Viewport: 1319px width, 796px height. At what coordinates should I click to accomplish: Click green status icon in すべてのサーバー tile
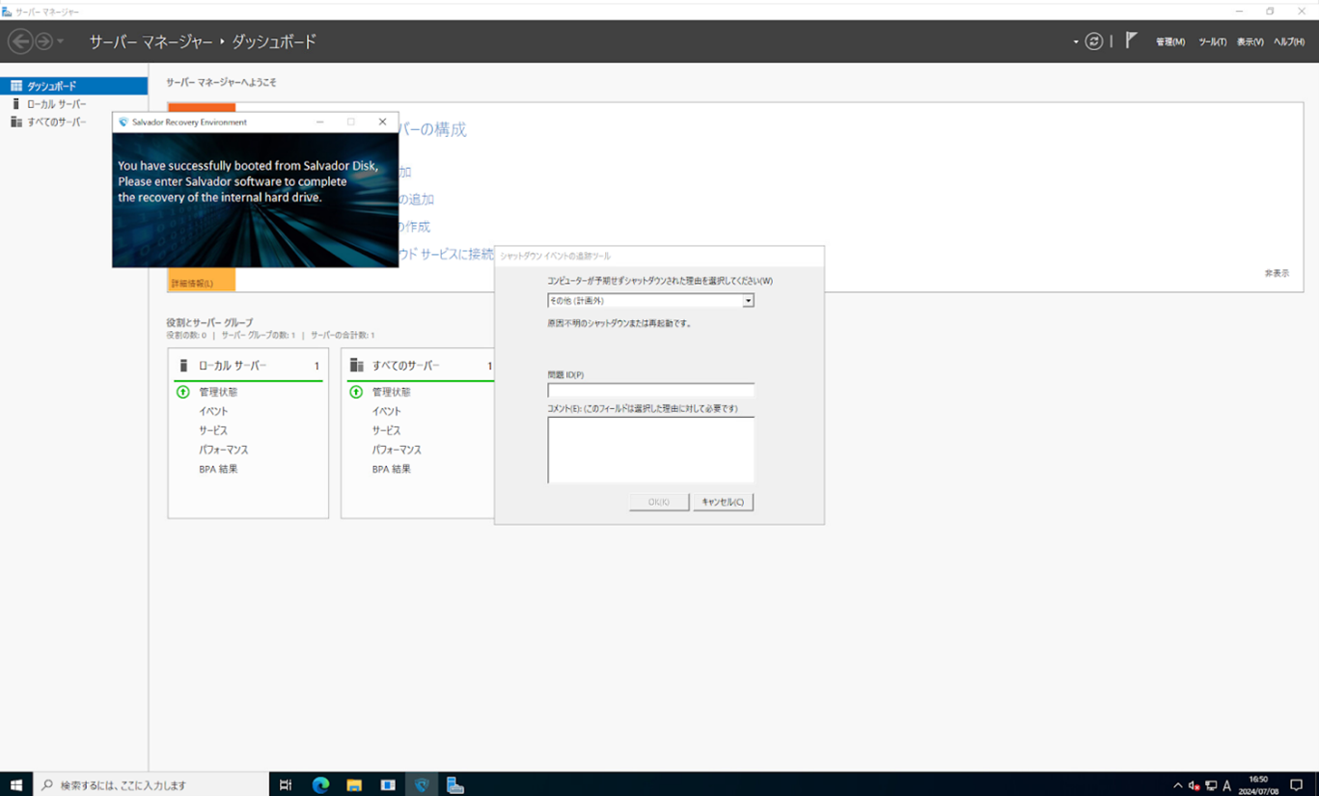point(356,392)
